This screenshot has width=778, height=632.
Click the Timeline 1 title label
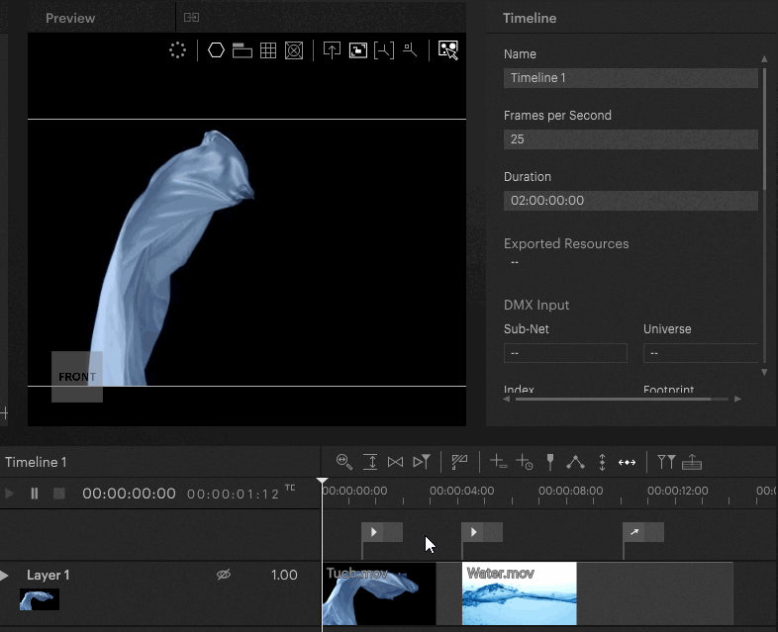coord(36,462)
